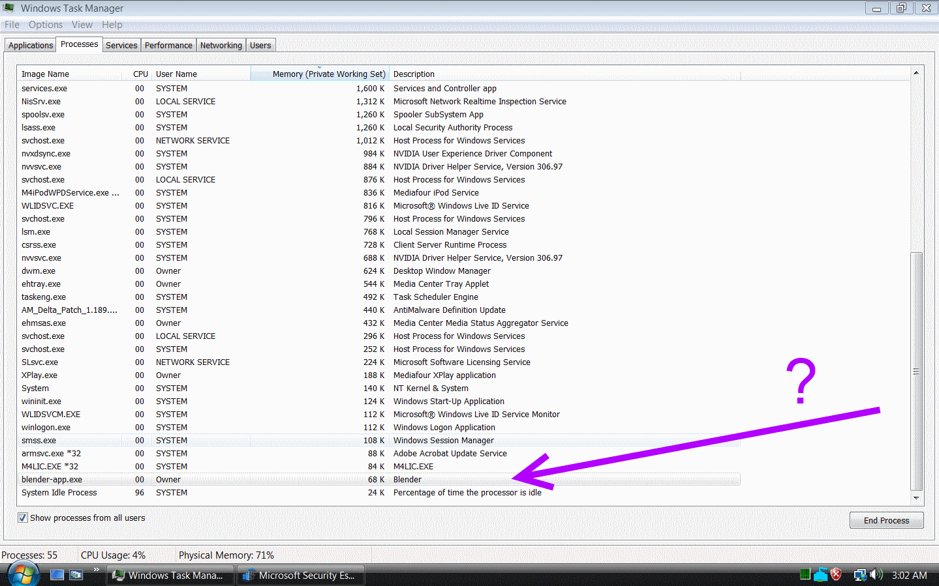Click the End Process button
The height and width of the screenshot is (586, 939).
click(886, 520)
